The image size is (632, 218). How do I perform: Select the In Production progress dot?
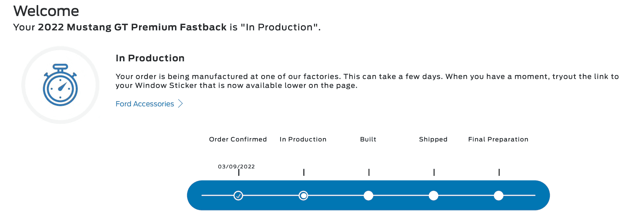pos(303,196)
